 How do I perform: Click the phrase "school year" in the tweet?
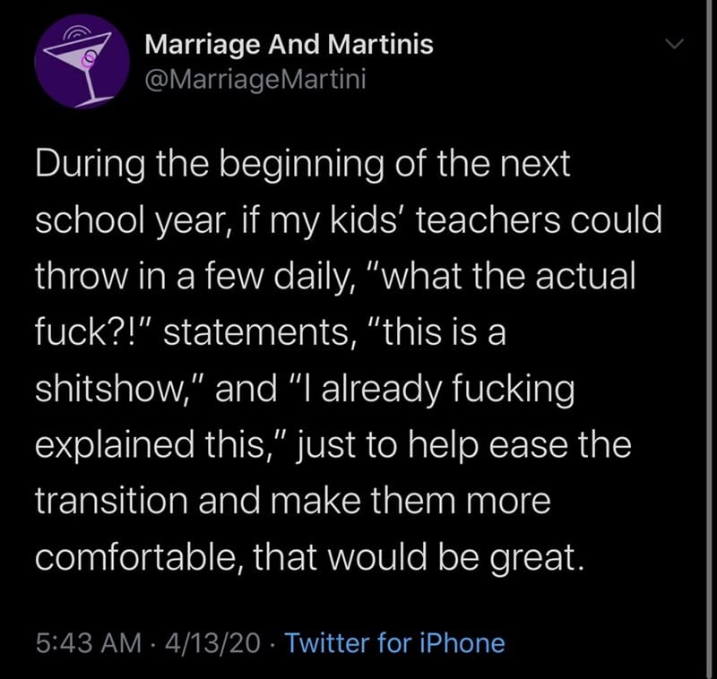132,220
